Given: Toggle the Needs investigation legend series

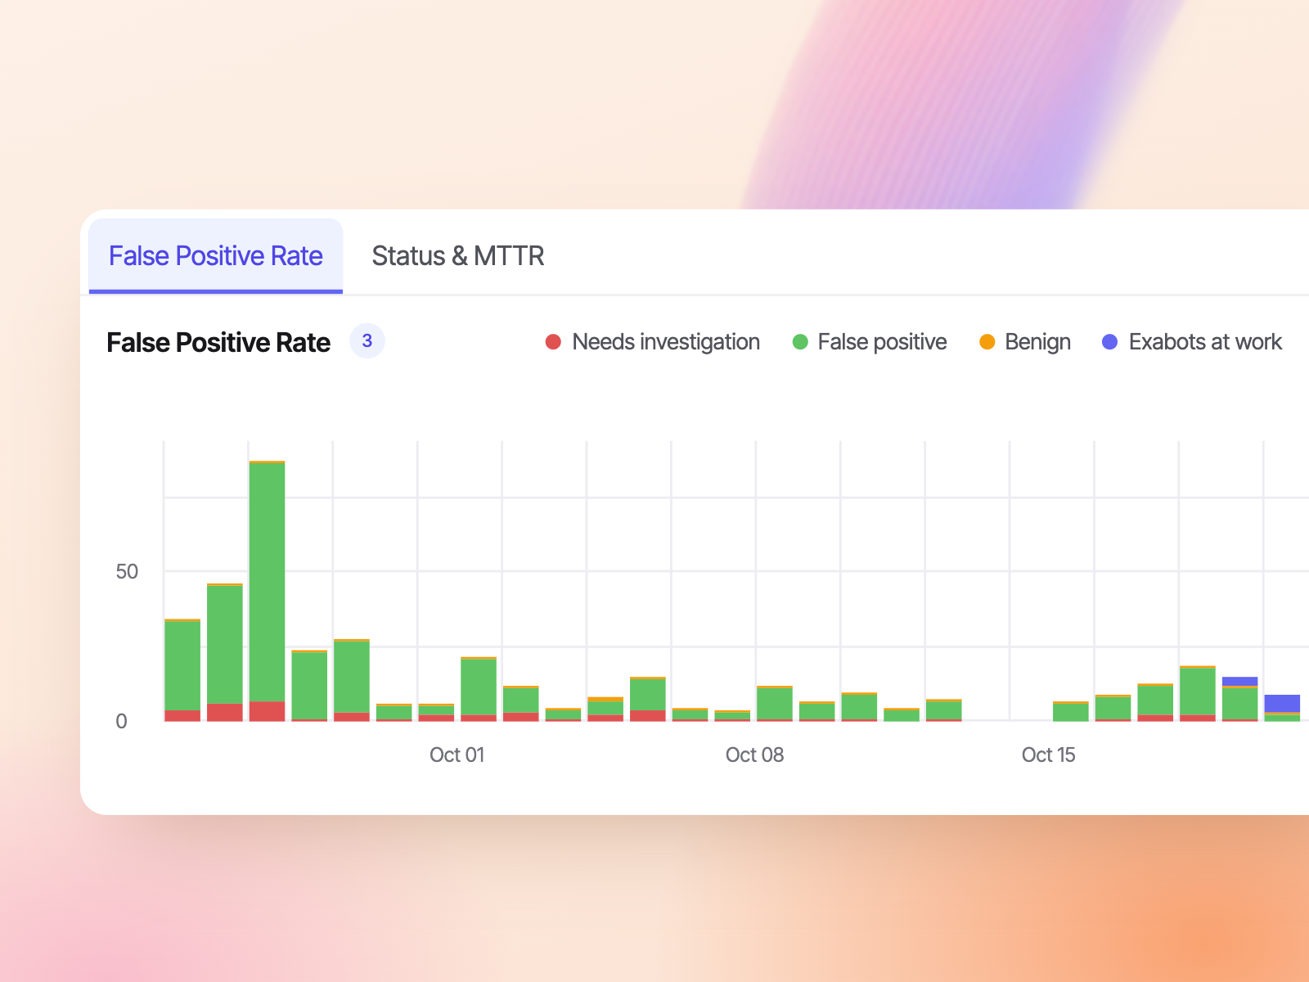Looking at the screenshot, I should coord(653,342).
